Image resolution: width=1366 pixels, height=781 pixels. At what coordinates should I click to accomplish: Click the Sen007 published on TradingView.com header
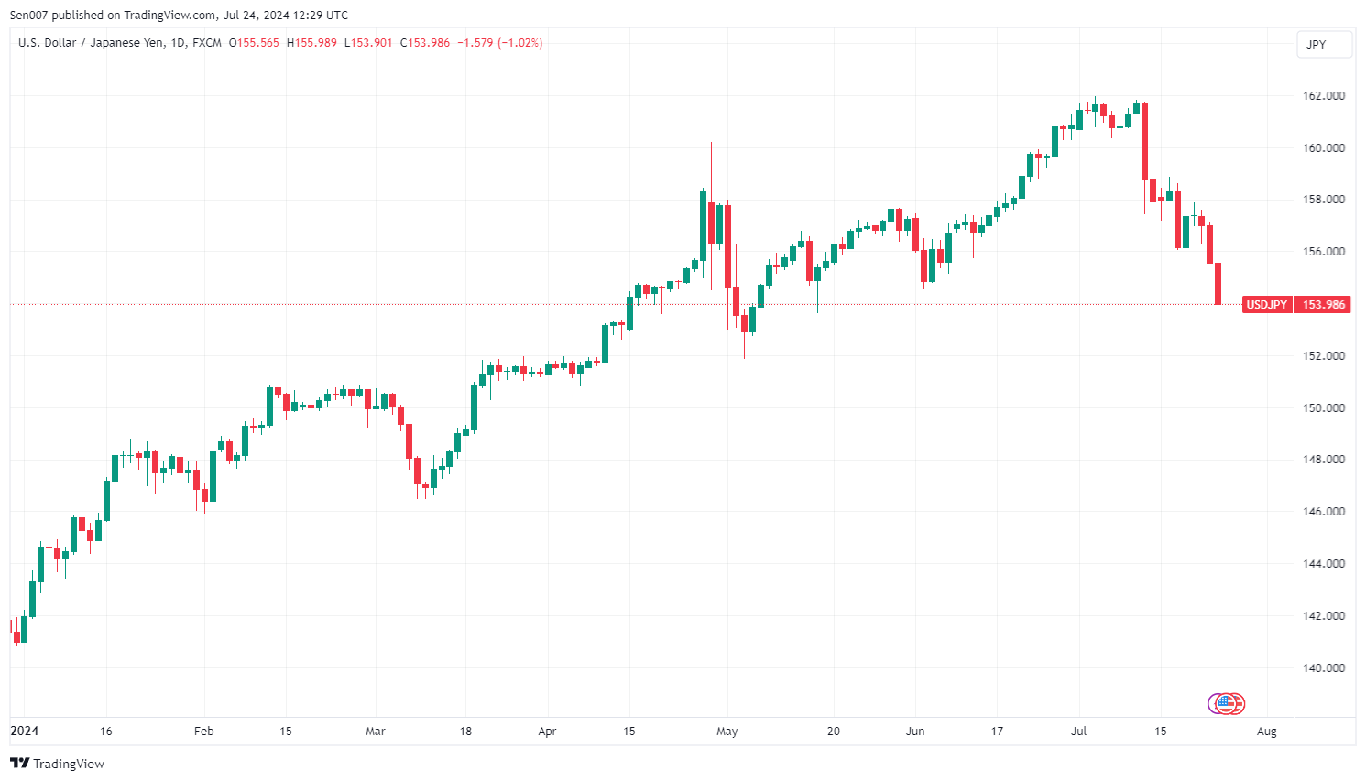[x=179, y=15]
